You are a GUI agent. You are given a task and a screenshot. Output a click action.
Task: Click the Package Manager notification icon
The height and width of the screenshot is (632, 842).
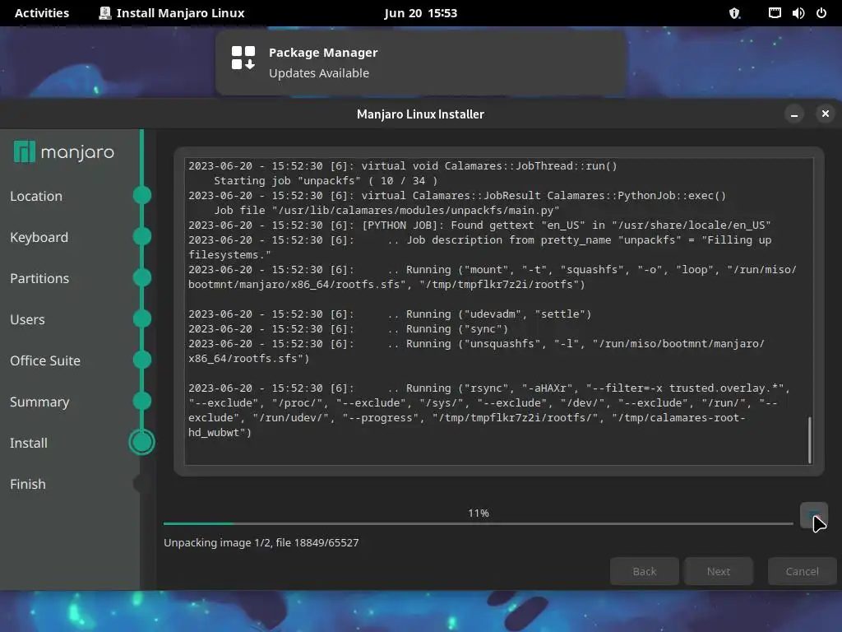(x=243, y=58)
